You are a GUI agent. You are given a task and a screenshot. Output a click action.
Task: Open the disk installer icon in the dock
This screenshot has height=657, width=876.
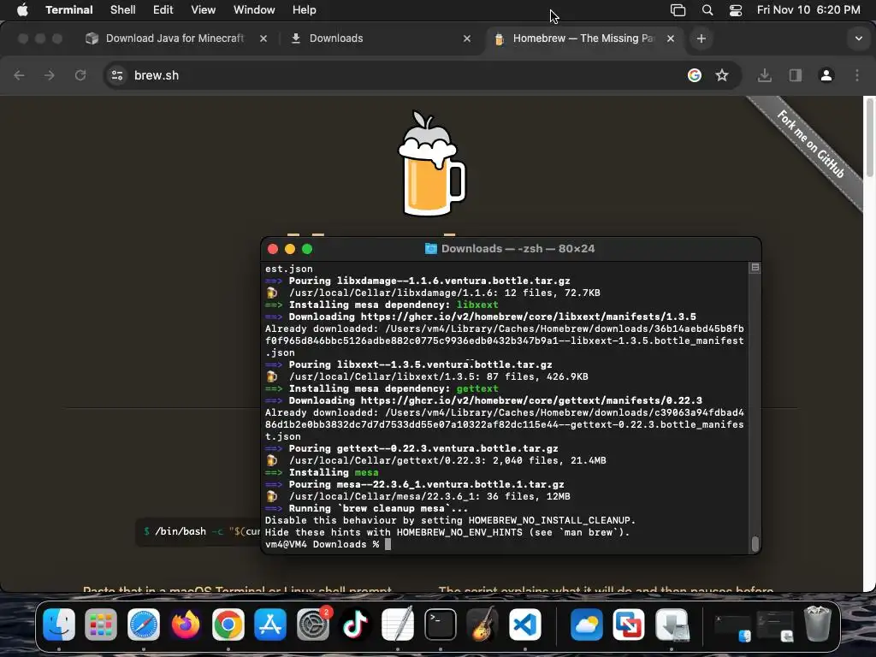tap(672, 624)
